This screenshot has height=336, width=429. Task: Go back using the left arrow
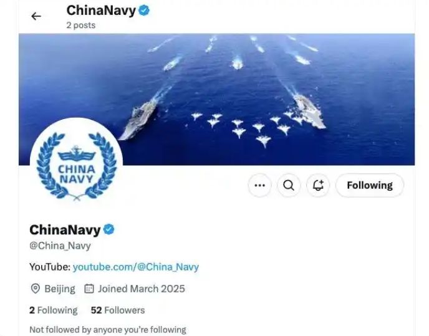[x=36, y=16]
